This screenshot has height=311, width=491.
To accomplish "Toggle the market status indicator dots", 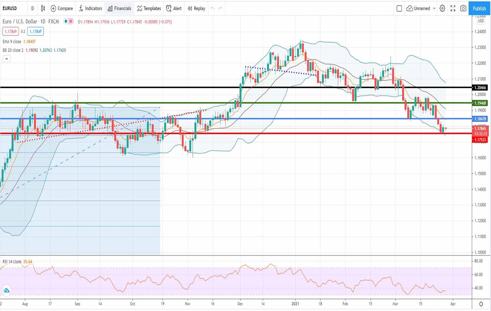I will 68,21.
